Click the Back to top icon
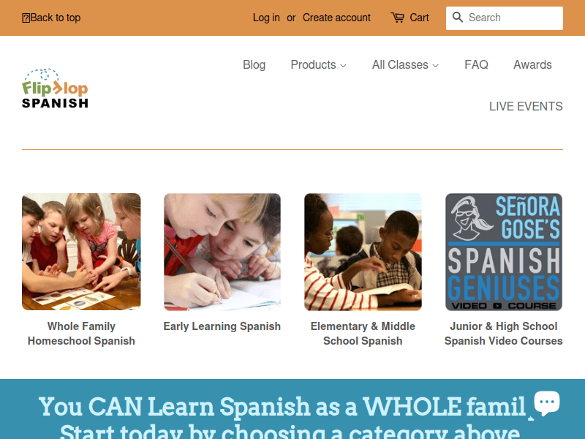This screenshot has height=439, width=585. coord(26,18)
